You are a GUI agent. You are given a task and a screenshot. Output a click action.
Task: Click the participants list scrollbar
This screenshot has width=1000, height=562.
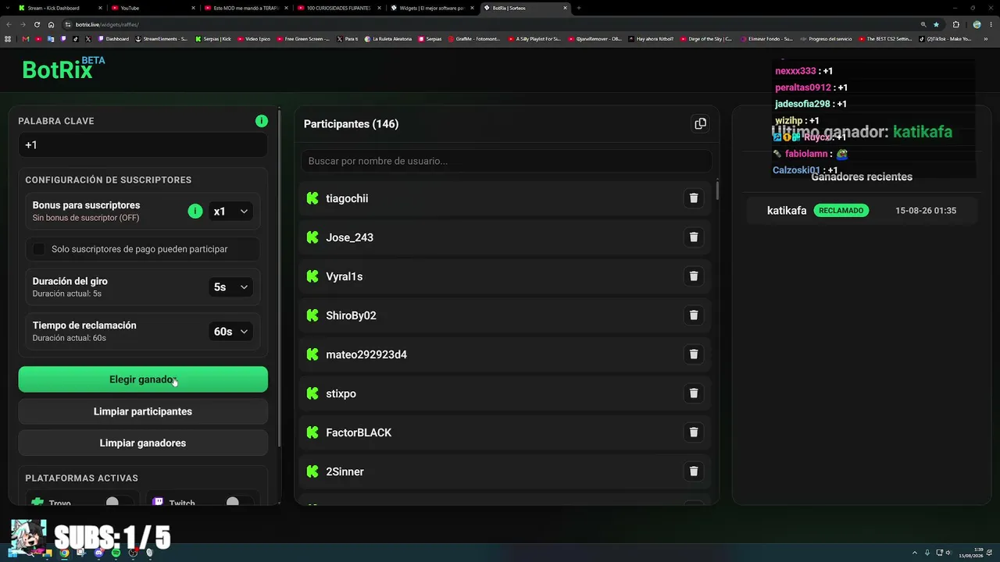pos(717,190)
